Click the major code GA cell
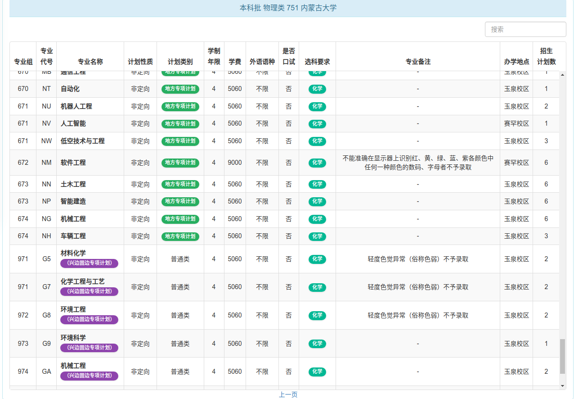 (x=47, y=372)
